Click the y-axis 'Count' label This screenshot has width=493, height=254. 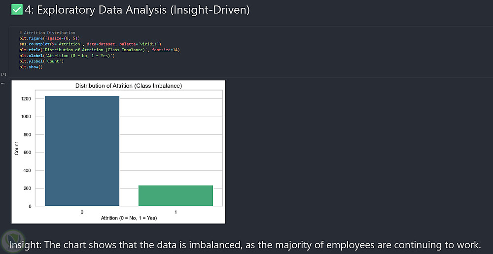pos(17,149)
